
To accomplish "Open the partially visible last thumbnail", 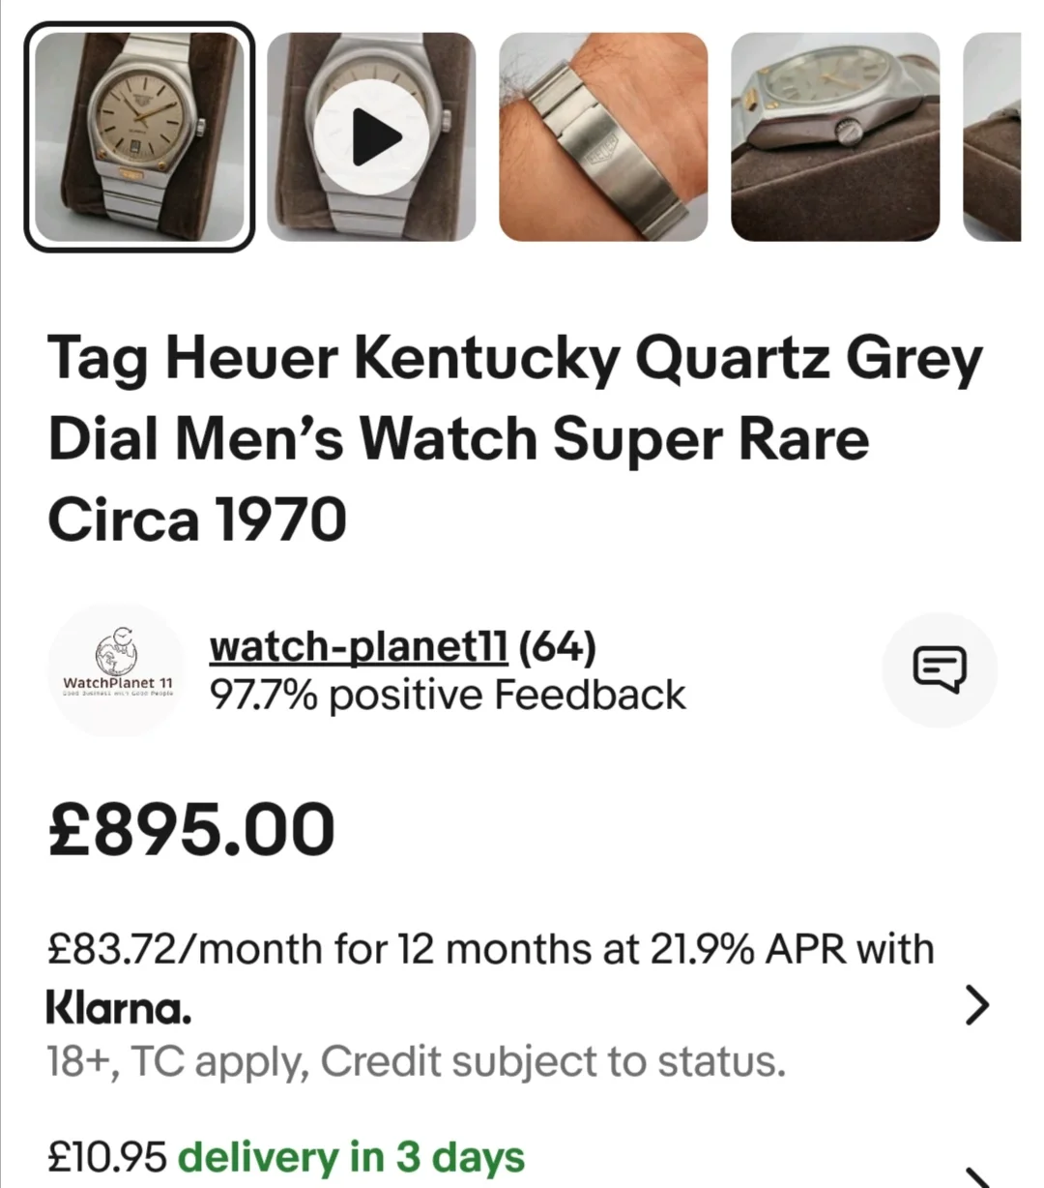I will [994, 137].
